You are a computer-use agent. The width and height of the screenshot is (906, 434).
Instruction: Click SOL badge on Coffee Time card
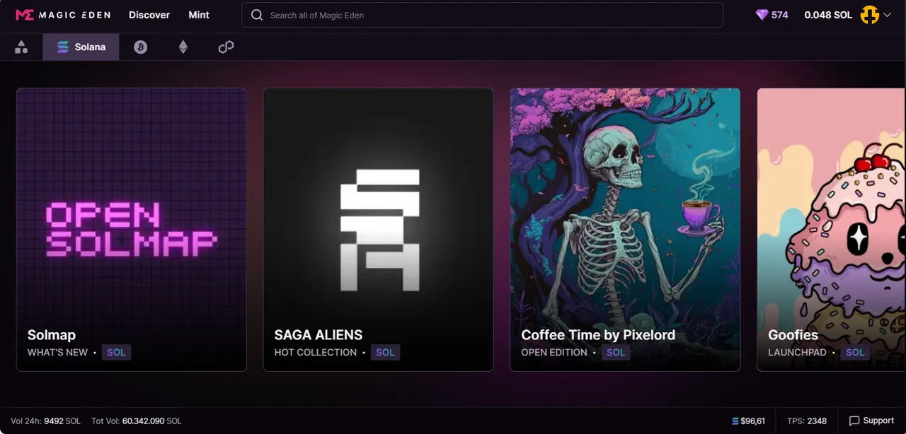(x=616, y=352)
